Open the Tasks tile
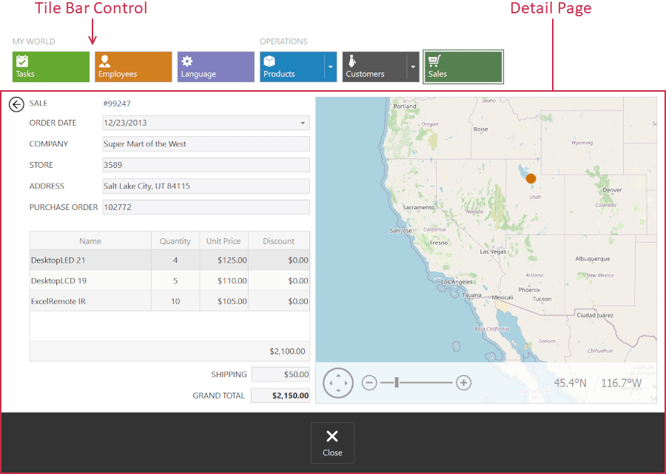 pos(50,67)
